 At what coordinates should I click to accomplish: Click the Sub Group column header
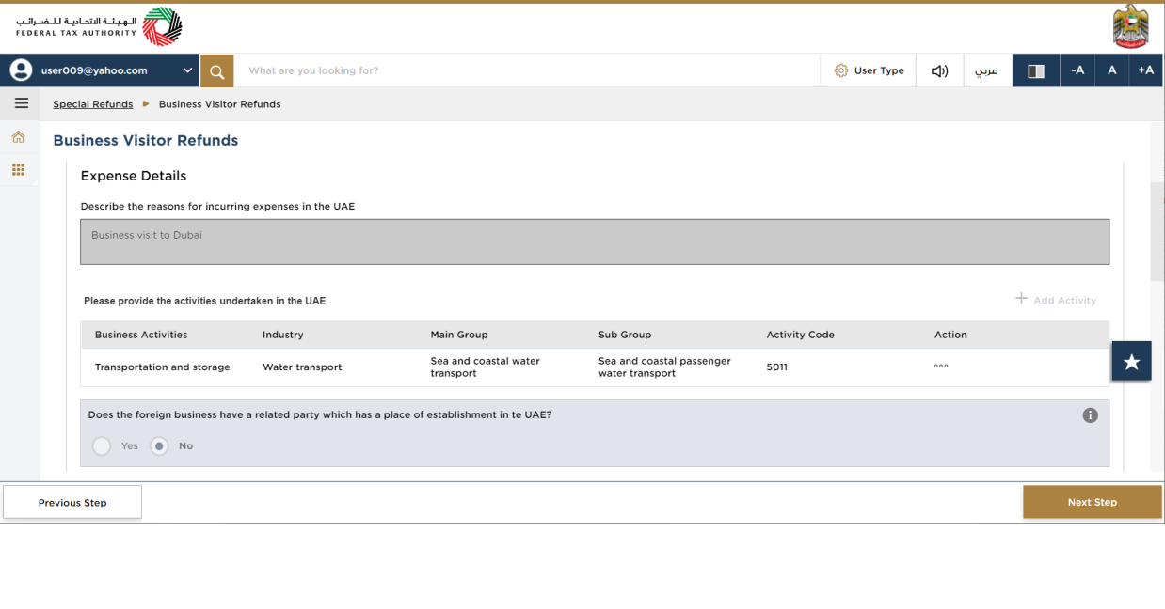(625, 335)
